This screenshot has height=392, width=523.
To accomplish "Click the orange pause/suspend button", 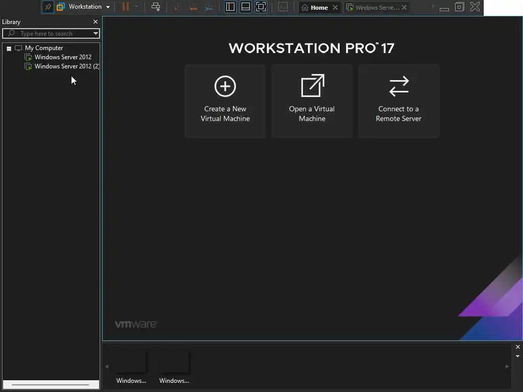I will 126,7.
